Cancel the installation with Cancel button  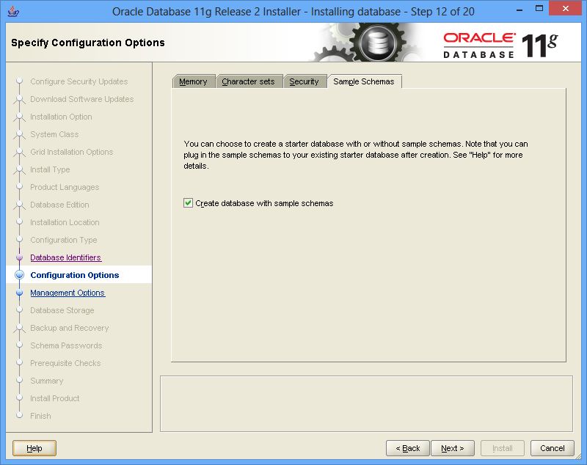click(x=553, y=448)
